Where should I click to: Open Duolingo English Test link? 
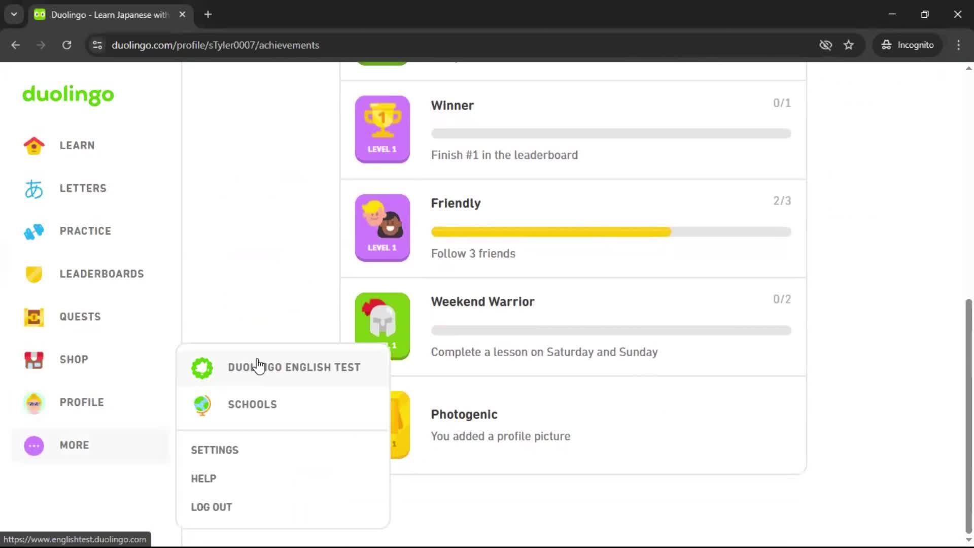coord(294,367)
